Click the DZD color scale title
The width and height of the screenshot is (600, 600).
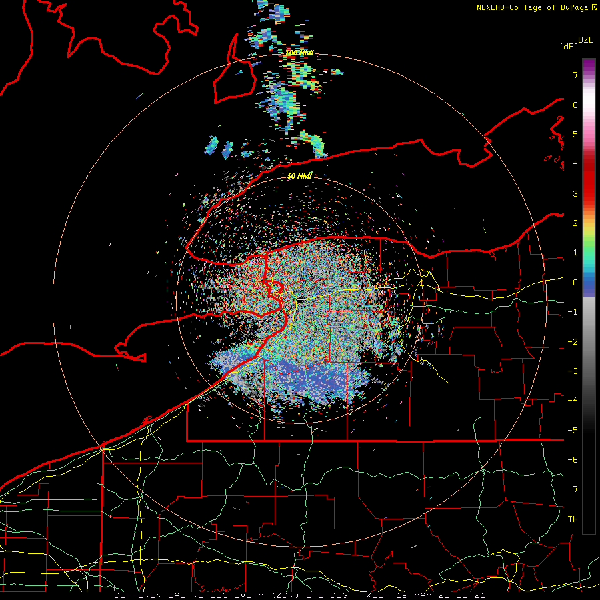[586, 40]
